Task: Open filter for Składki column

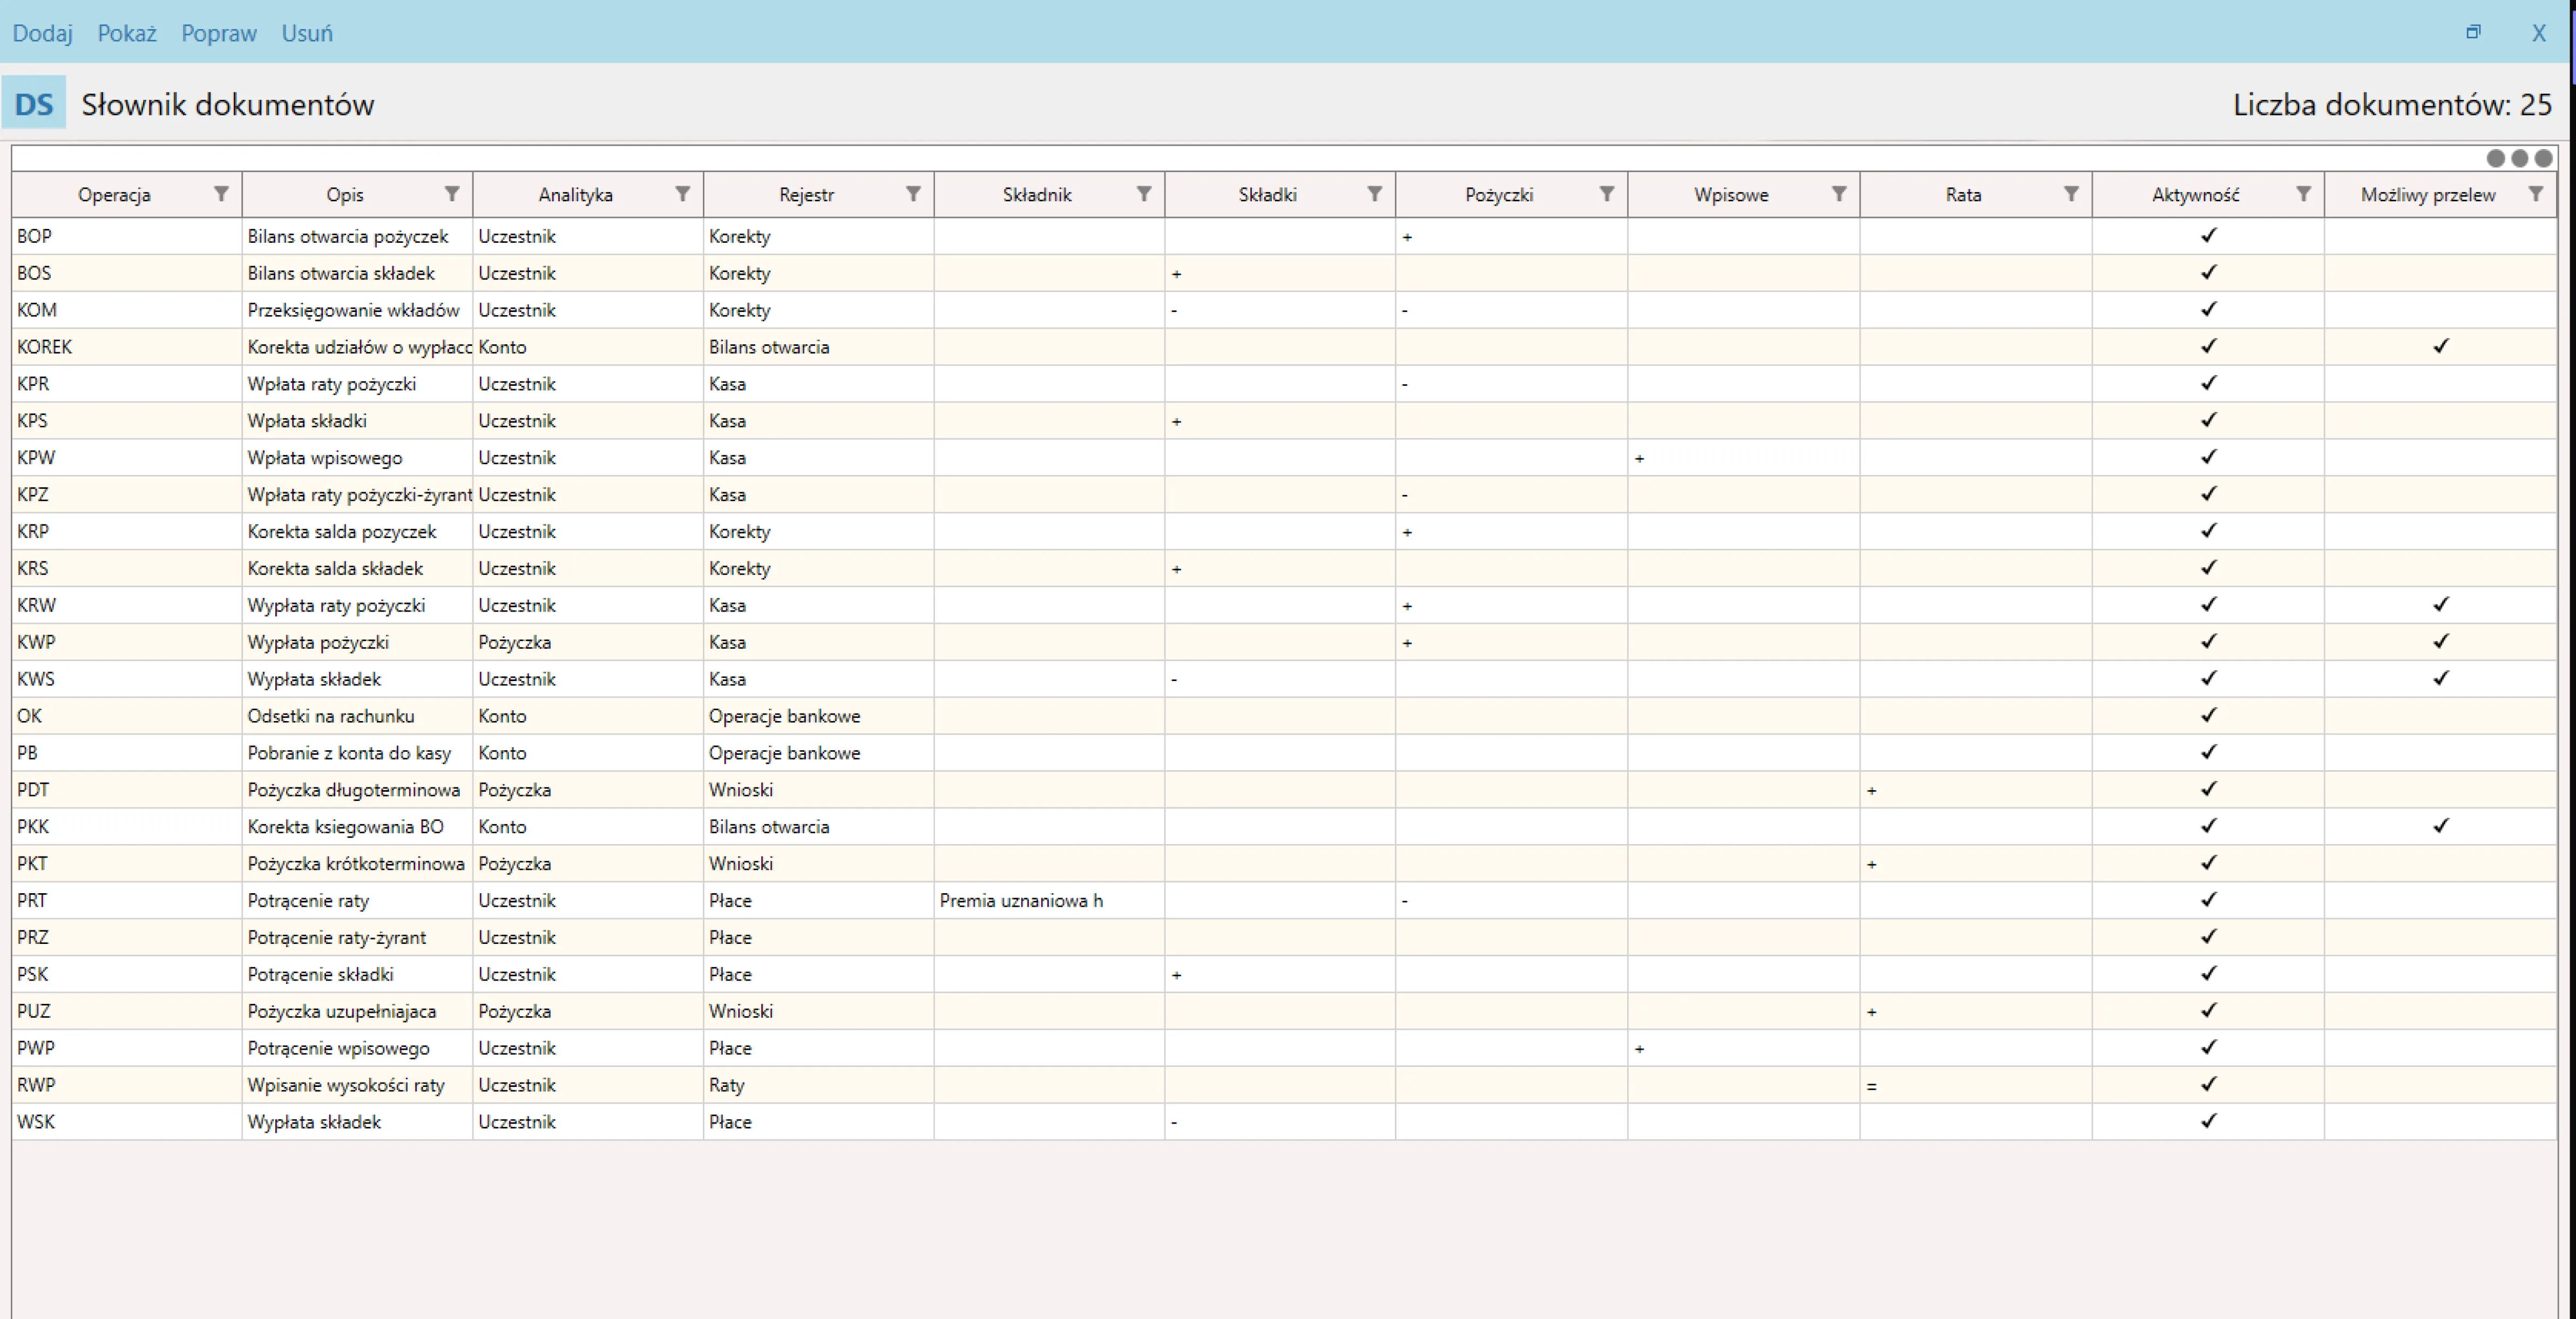Action: (x=1374, y=194)
